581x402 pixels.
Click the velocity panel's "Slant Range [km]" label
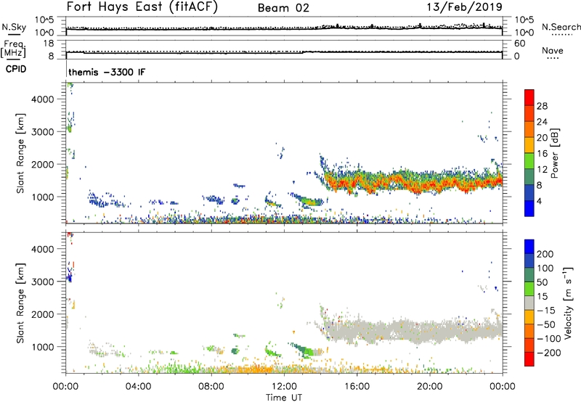(20, 303)
